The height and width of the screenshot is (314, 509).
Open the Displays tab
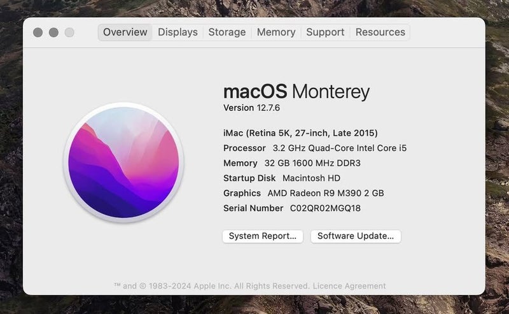(x=178, y=32)
